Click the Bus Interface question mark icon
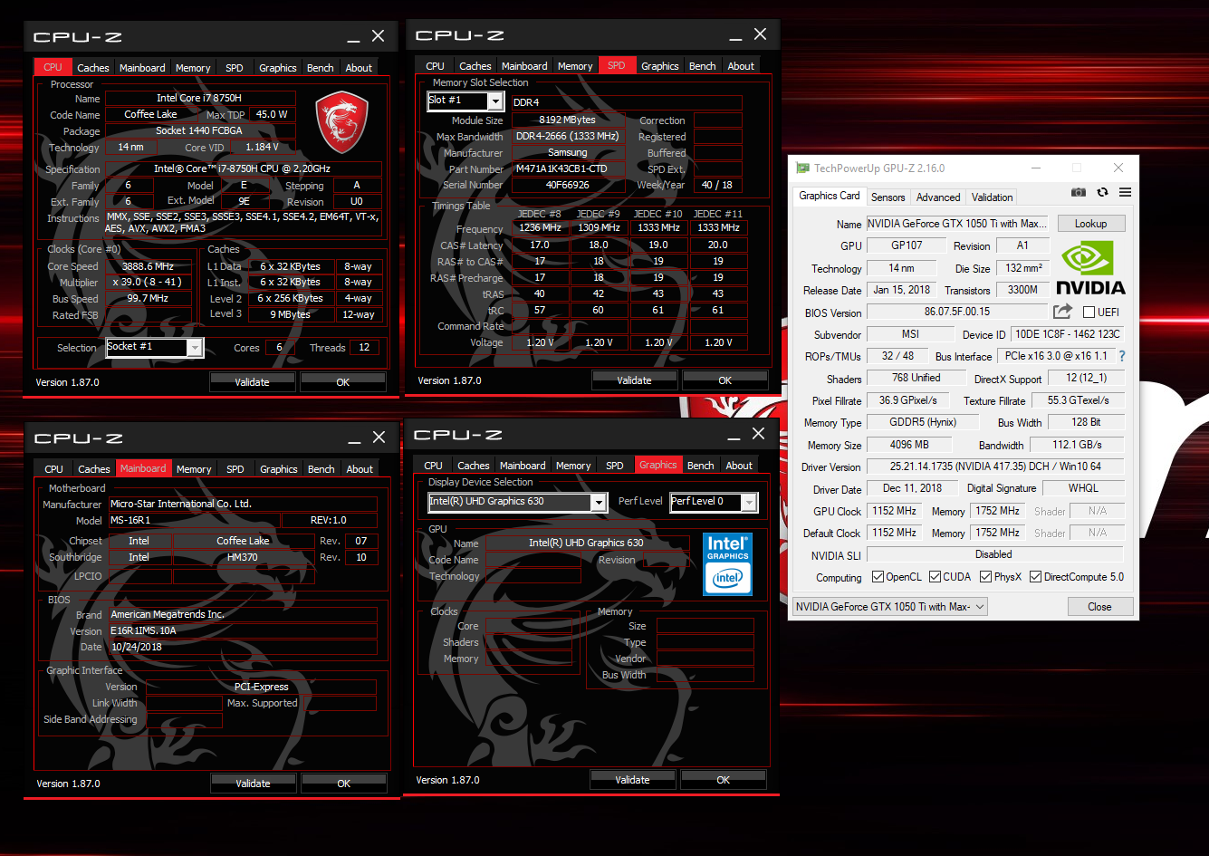This screenshot has width=1209, height=856. pyautogui.click(x=1122, y=356)
